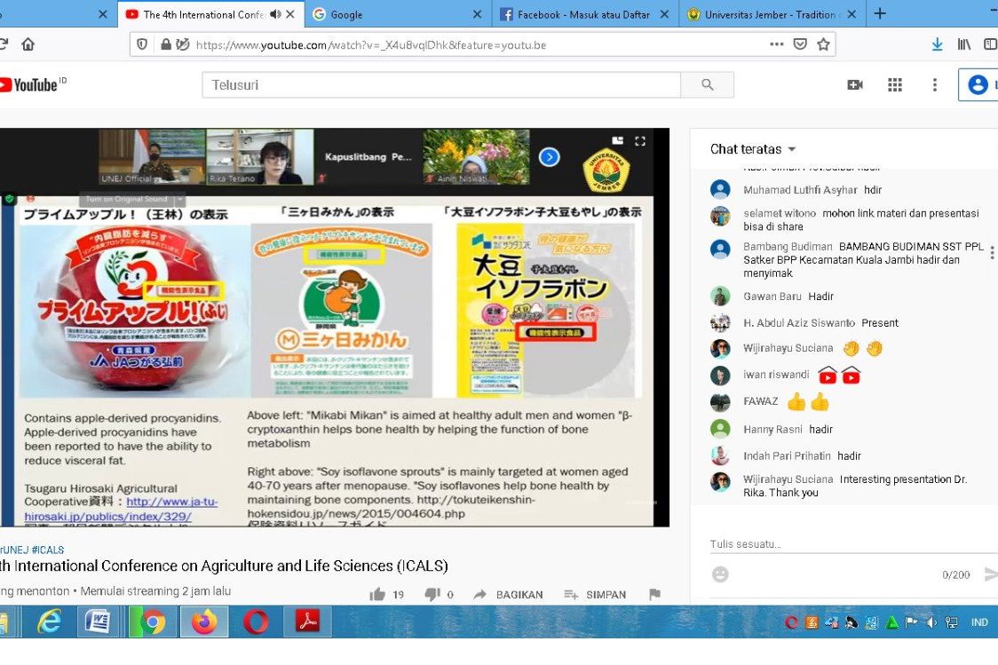The image size is (998, 665).
Task: Open Adobe Reader from the taskbar
Action: point(309,621)
